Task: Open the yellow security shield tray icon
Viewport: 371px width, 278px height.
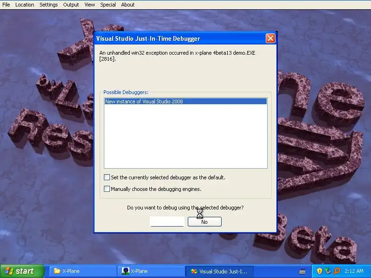Action: coord(320,271)
